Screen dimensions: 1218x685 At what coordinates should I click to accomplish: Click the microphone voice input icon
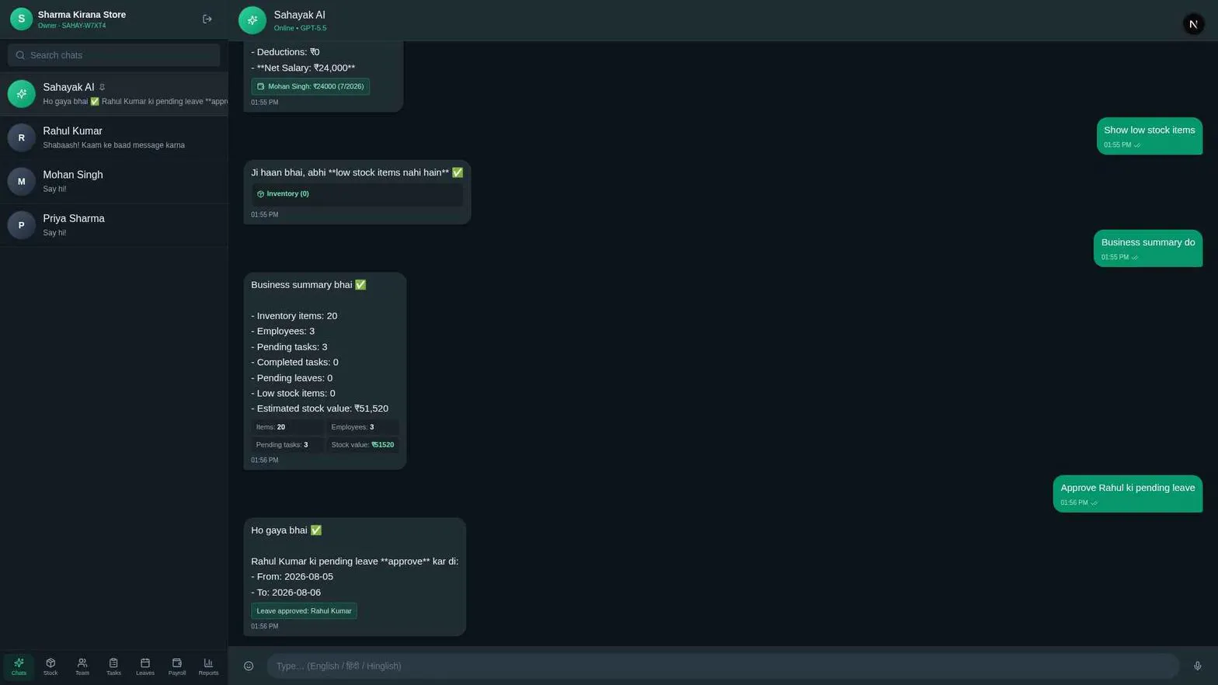tap(1197, 666)
